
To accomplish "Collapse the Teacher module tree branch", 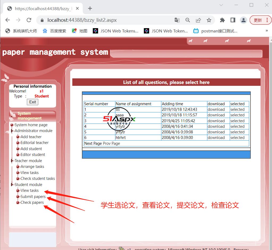I will pyautogui.click(x=12, y=160).
